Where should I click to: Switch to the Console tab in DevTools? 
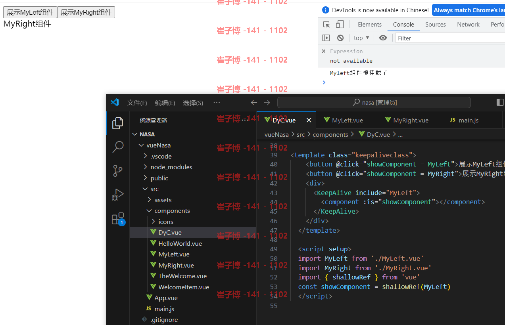403,25
